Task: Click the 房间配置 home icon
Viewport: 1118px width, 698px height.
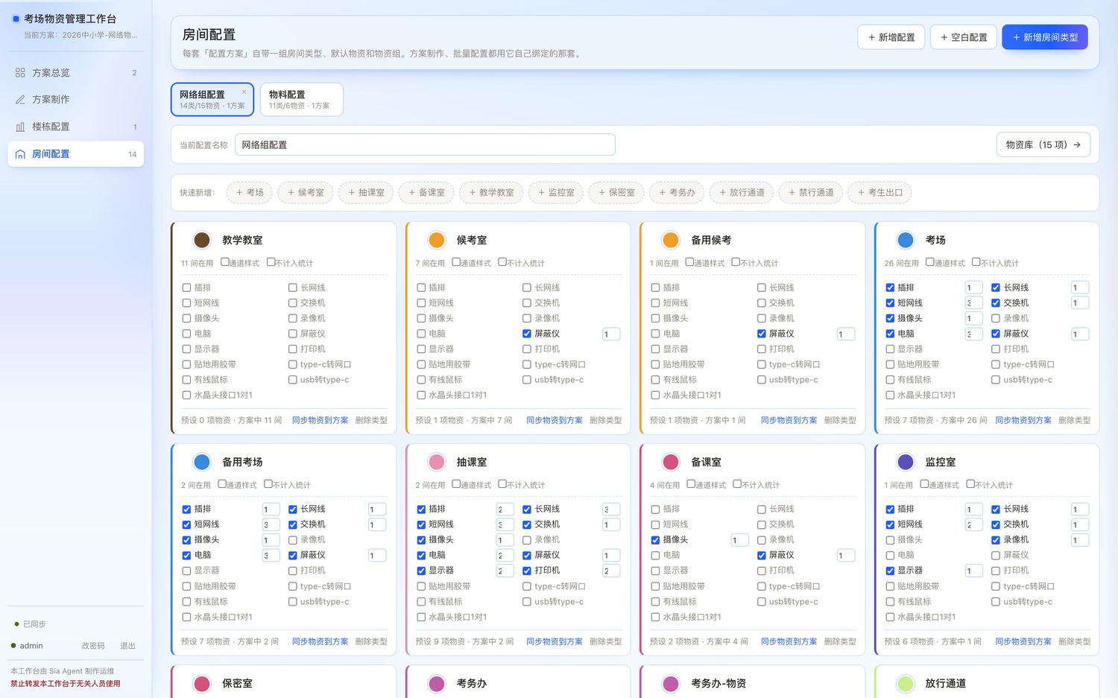Action: click(20, 154)
